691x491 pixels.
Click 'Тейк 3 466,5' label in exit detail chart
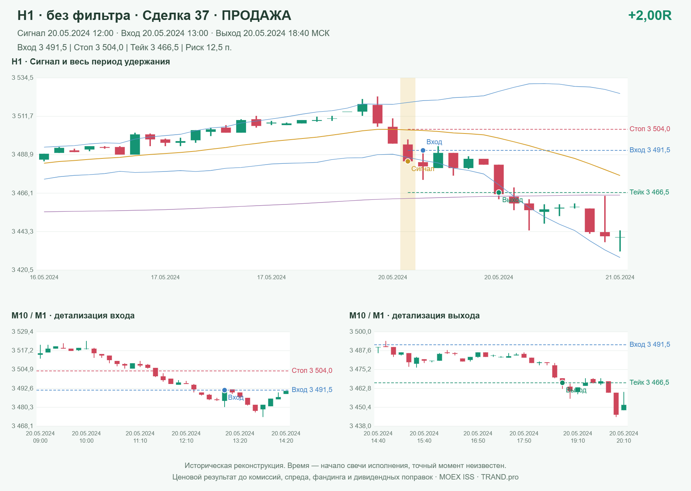click(649, 382)
